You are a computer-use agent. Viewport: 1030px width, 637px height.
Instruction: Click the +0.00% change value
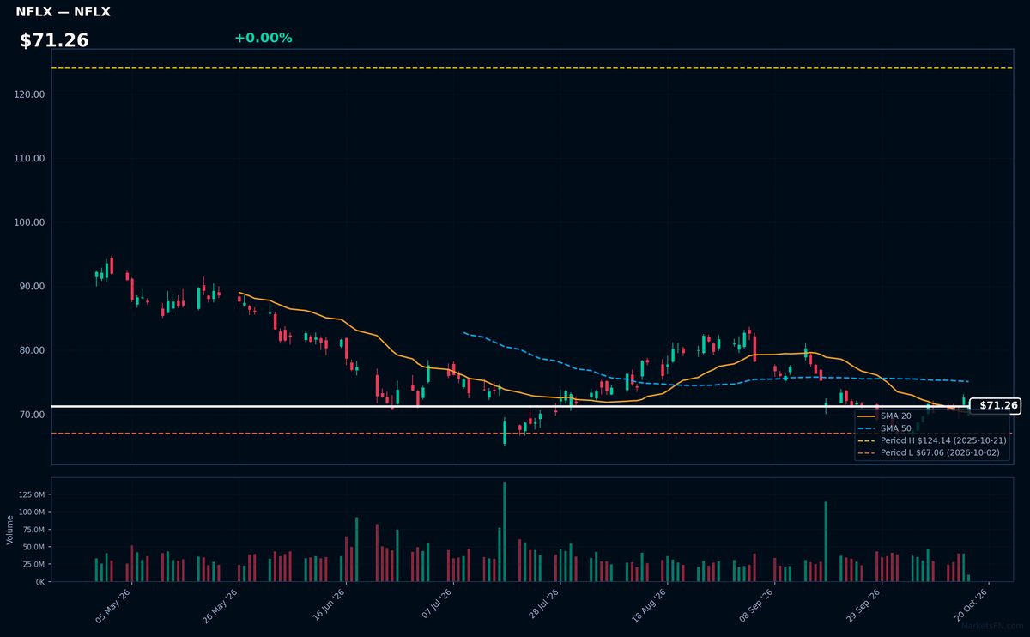click(263, 38)
